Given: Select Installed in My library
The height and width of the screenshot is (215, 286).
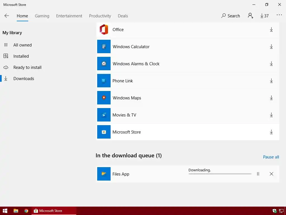Looking at the screenshot, I should [22, 56].
